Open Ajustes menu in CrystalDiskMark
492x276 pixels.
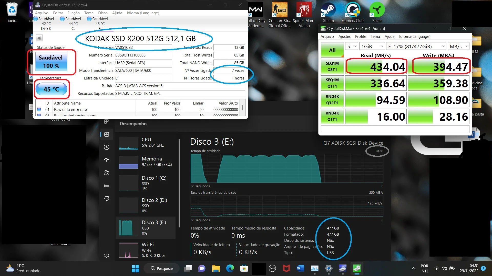(x=344, y=37)
